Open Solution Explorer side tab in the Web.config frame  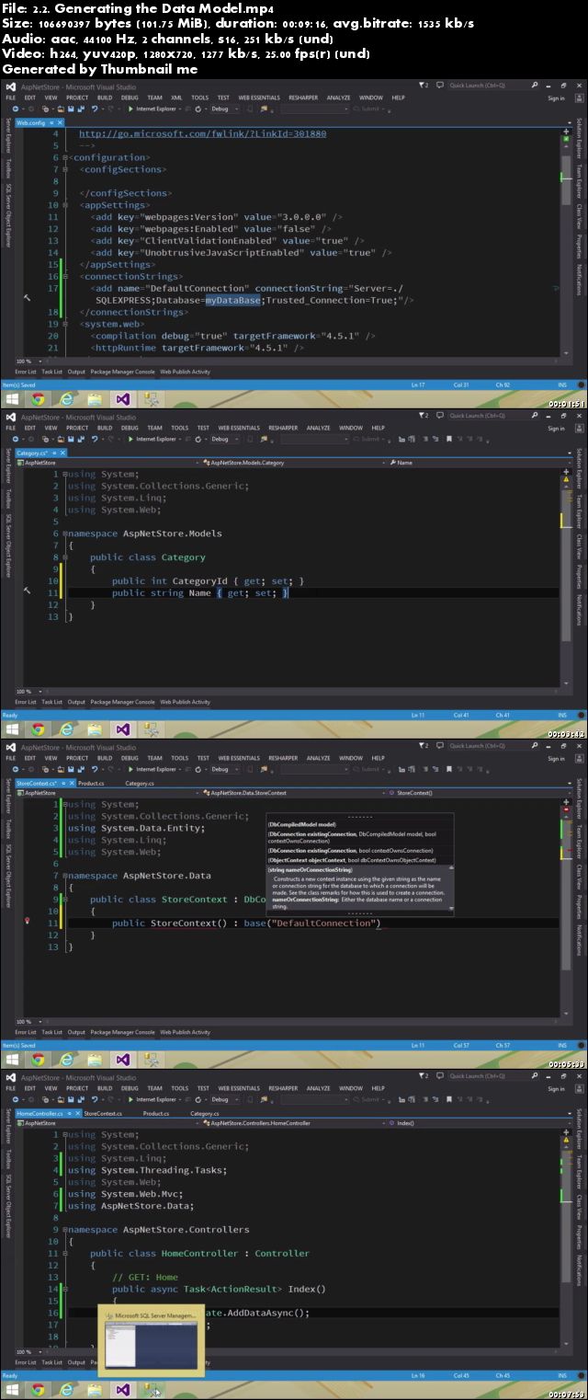coord(580,140)
